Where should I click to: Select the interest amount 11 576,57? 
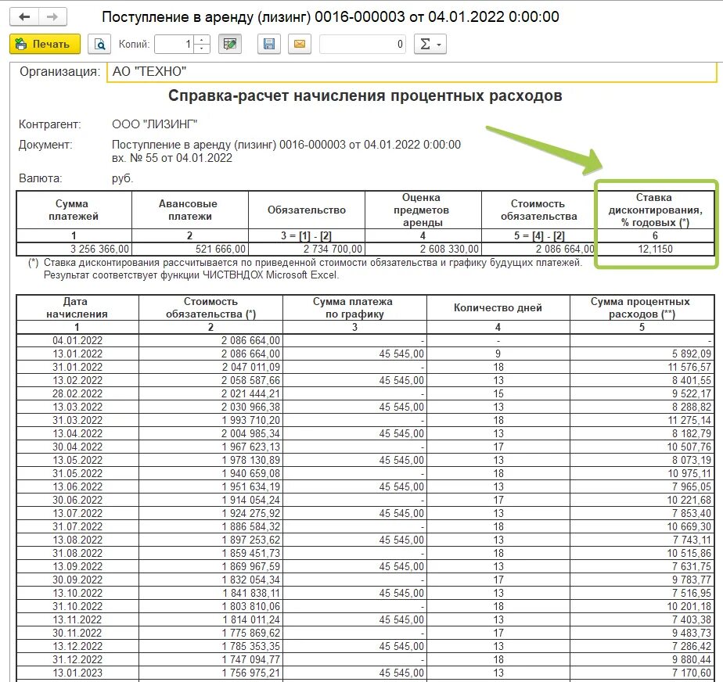[x=642, y=368]
